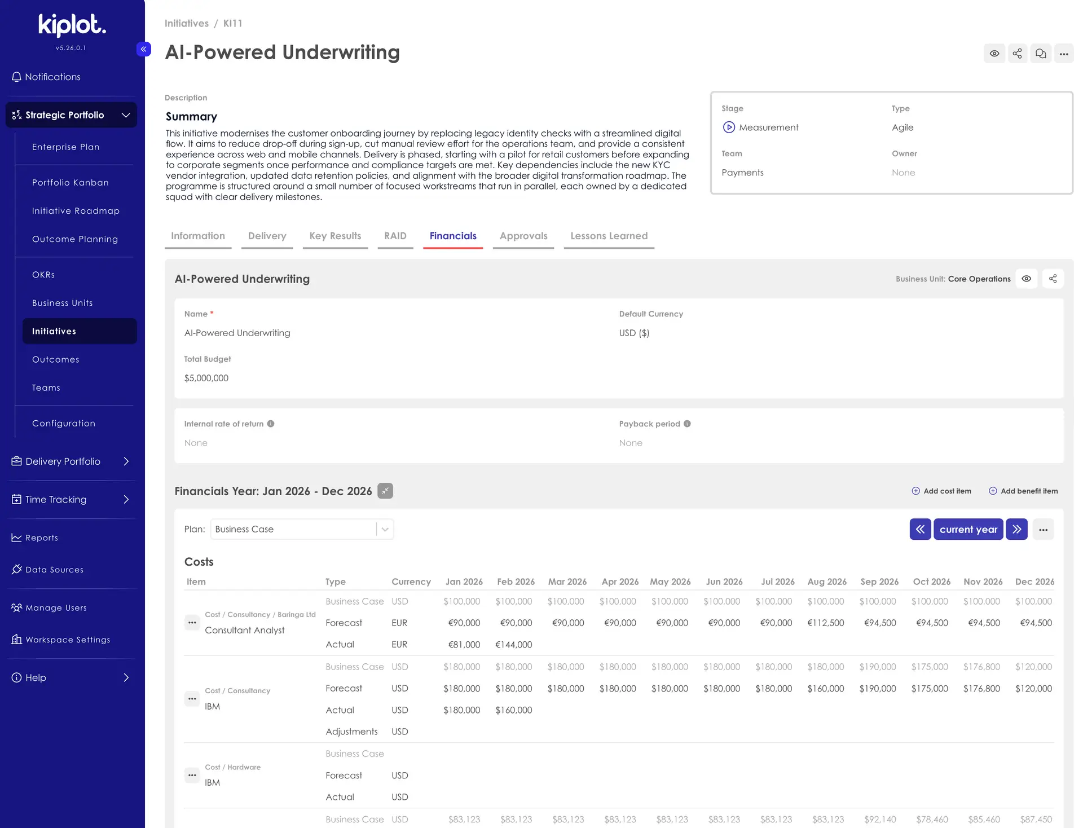
Task: Open the Approvals tab
Action: (x=523, y=236)
